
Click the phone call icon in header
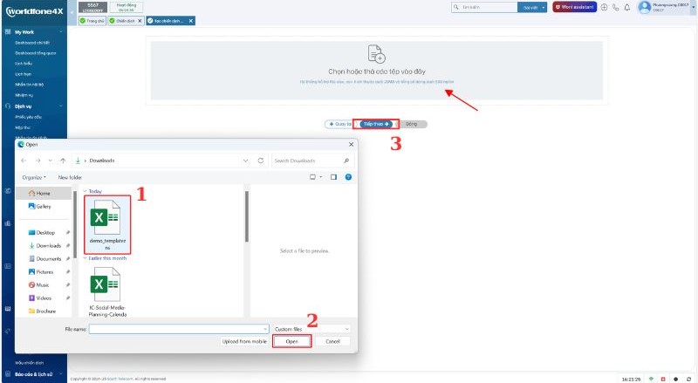tap(616, 7)
